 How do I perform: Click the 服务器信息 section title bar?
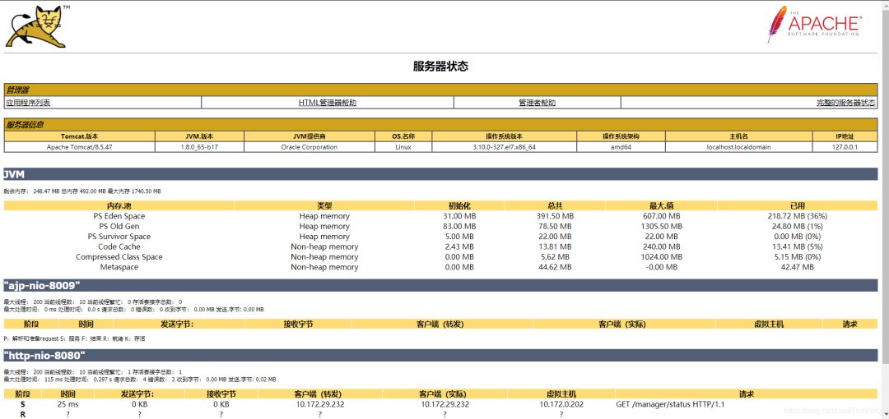(440, 125)
